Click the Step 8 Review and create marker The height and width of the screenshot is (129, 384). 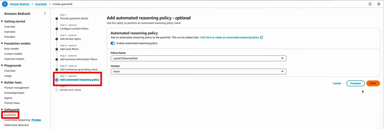[57, 90]
